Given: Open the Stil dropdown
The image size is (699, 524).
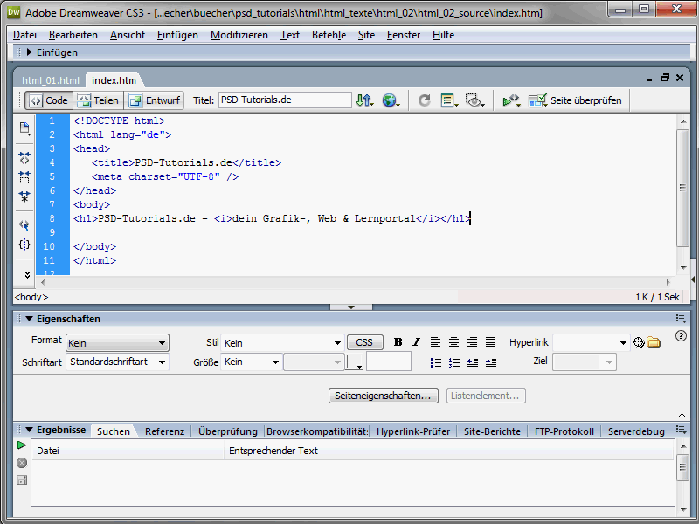Looking at the screenshot, I should pos(282,343).
